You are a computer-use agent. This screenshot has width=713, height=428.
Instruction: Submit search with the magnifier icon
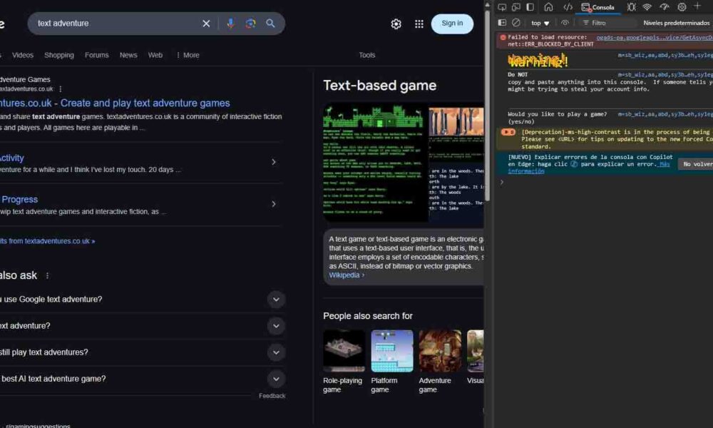pos(270,24)
